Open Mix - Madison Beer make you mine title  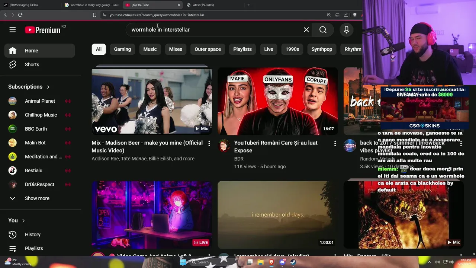pos(147,147)
